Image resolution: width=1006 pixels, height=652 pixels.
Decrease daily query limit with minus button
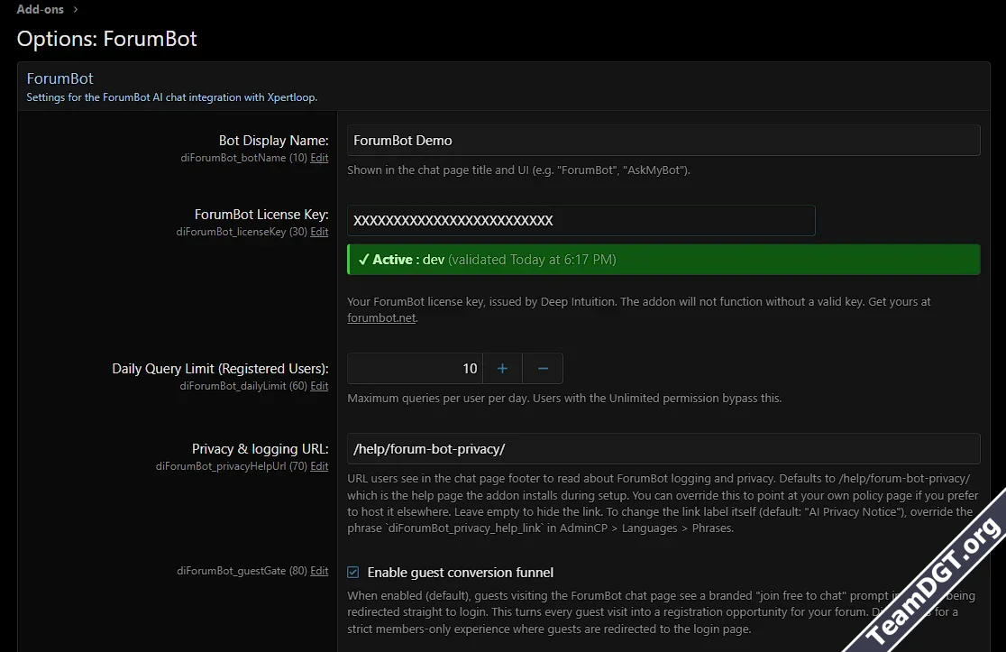tap(543, 368)
